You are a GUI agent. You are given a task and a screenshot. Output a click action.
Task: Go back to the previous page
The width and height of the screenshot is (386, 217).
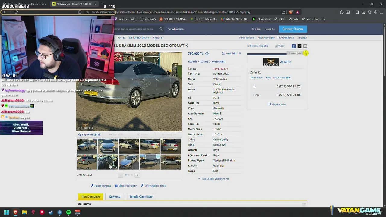click(x=4, y=12)
